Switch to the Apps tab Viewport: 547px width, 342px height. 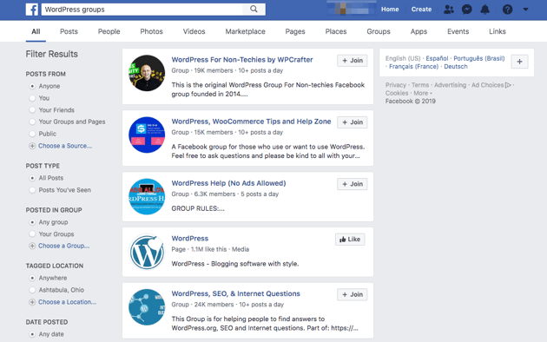point(418,31)
